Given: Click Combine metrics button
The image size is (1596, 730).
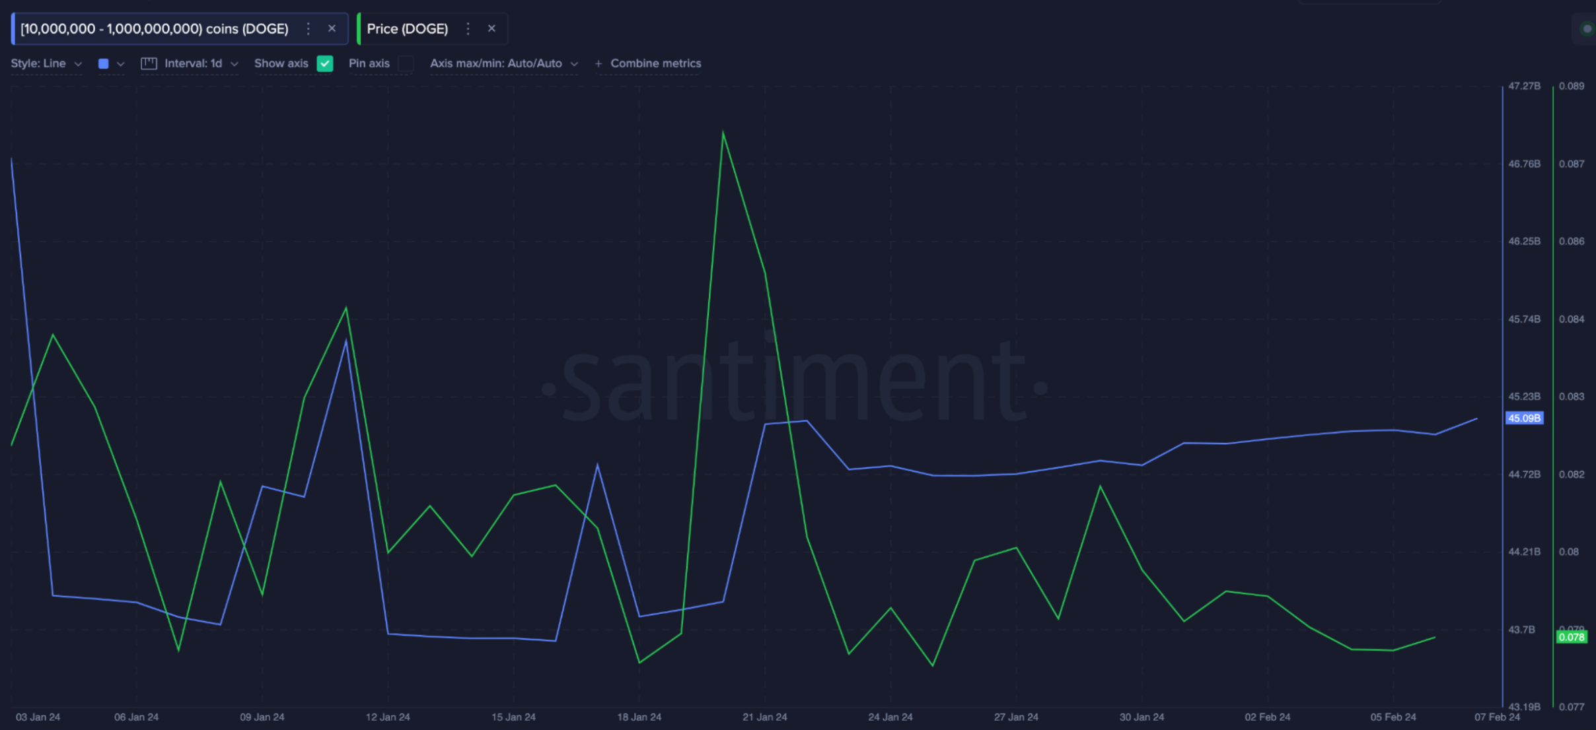Looking at the screenshot, I should (647, 63).
